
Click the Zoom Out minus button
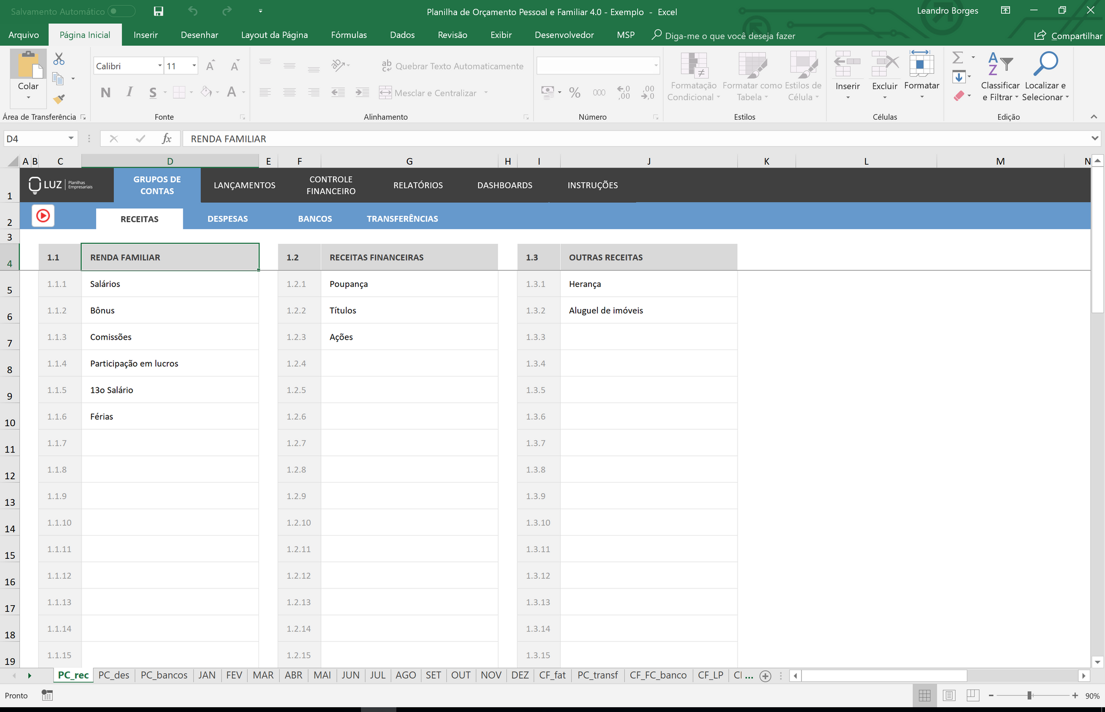pos(991,696)
